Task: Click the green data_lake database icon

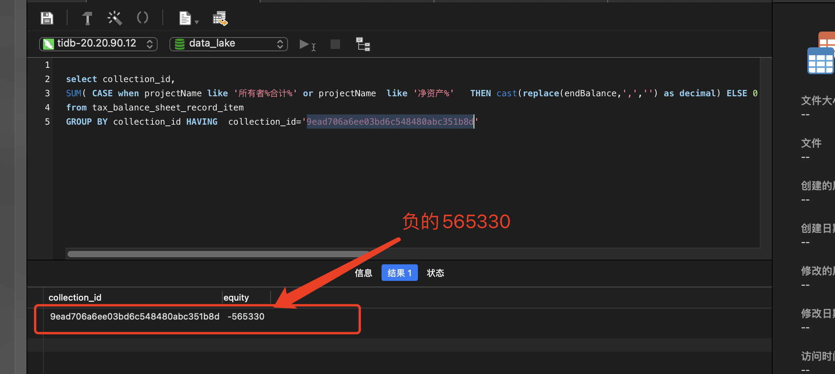Action: (x=180, y=44)
